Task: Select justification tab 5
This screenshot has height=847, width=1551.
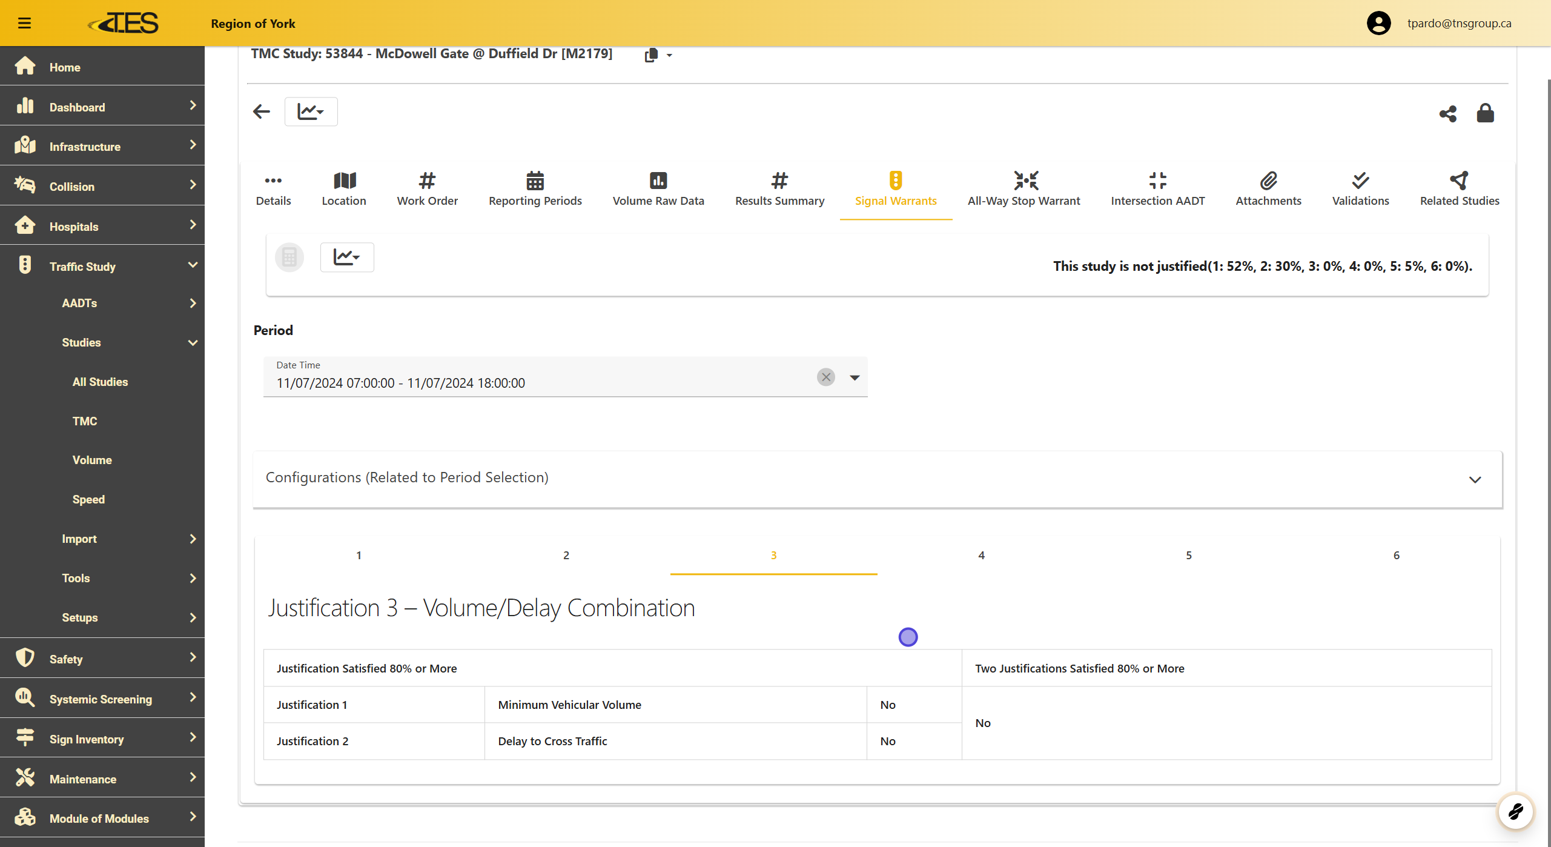Action: tap(1188, 555)
